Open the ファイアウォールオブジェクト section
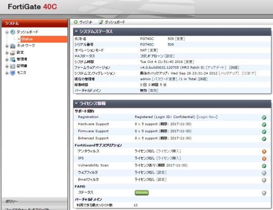This screenshot has height=210, width=273. 34,208
